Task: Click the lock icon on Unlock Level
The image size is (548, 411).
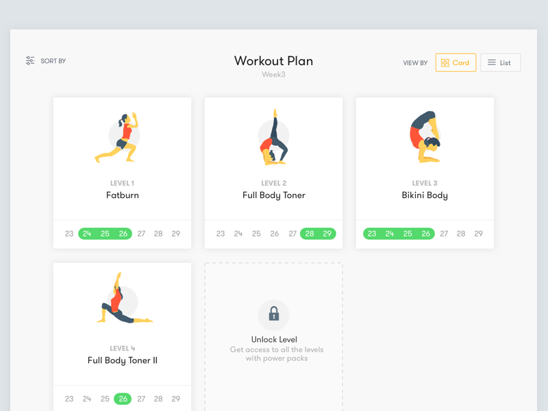Action: click(x=273, y=314)
